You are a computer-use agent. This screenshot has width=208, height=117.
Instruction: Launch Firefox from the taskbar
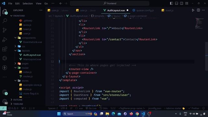pos(131,114)
